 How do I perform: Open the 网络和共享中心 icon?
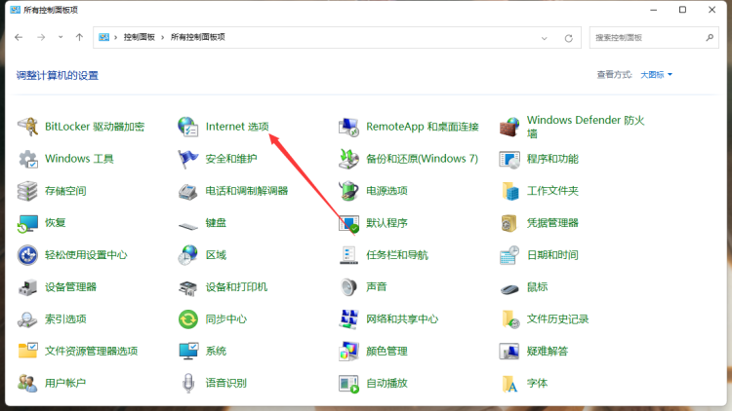tap(348, 319)
